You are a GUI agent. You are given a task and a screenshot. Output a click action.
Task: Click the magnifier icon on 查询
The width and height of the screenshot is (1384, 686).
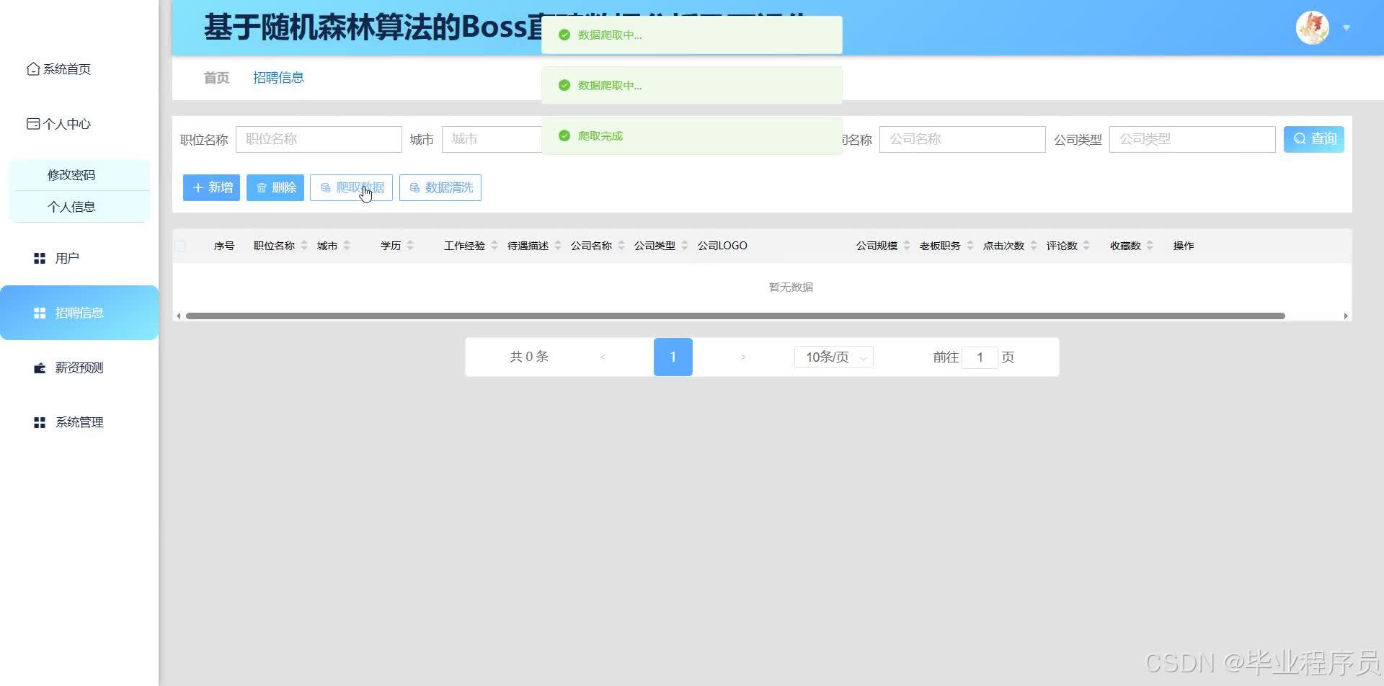(1300, 139)
